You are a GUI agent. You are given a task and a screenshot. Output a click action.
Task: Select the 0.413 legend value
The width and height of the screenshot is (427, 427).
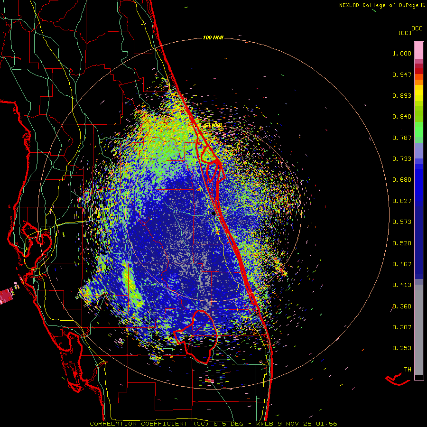[x=402, y=285]
